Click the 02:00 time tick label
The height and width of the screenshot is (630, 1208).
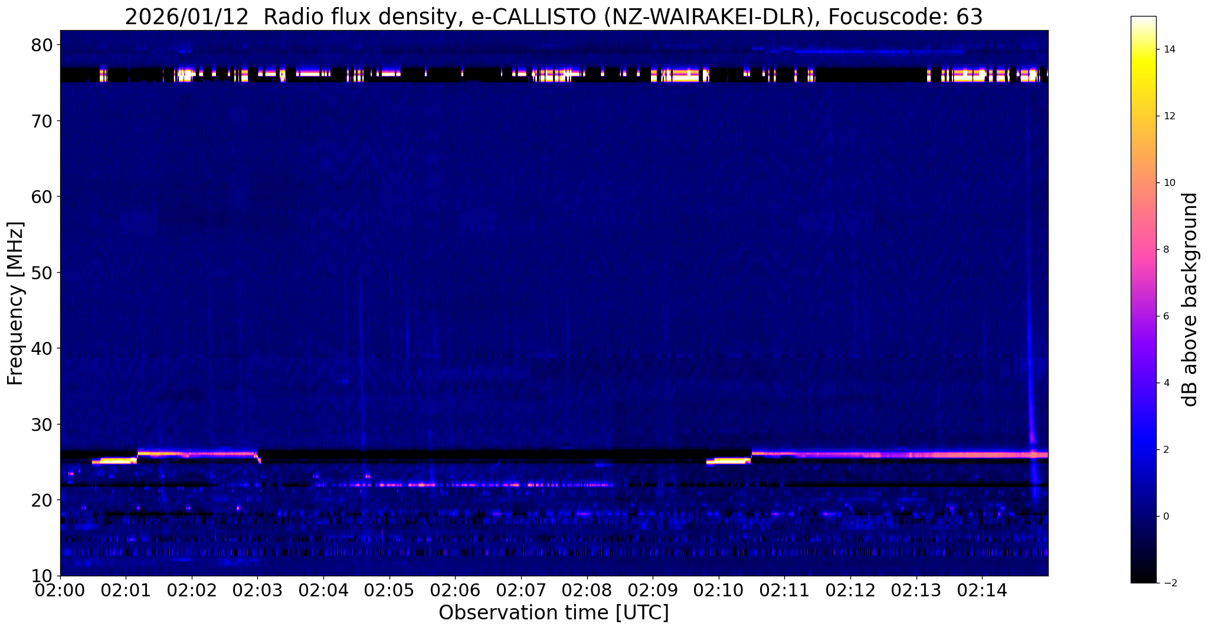pos(60,590)
